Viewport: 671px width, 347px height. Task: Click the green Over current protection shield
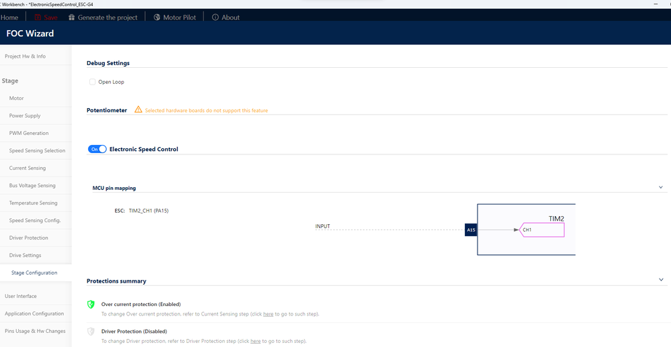(x=91, y=304)
